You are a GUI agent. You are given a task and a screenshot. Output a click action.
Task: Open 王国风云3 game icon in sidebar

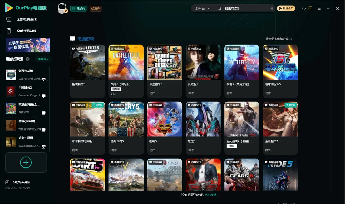click(11, 91)
